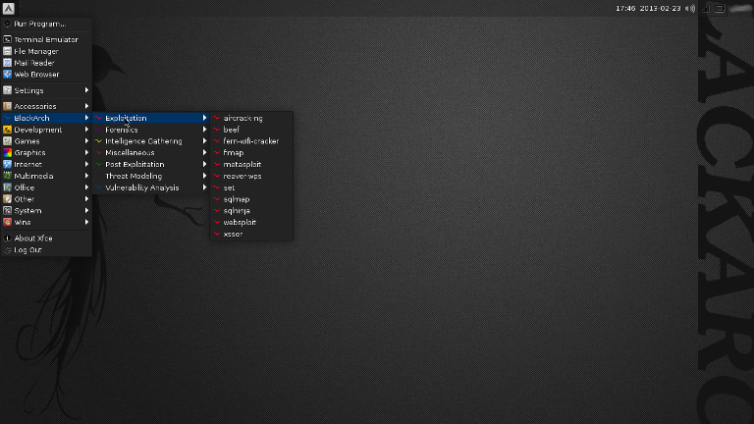754x424 pixels.
Task: Click the Other category icon
Action: point(7,199)
